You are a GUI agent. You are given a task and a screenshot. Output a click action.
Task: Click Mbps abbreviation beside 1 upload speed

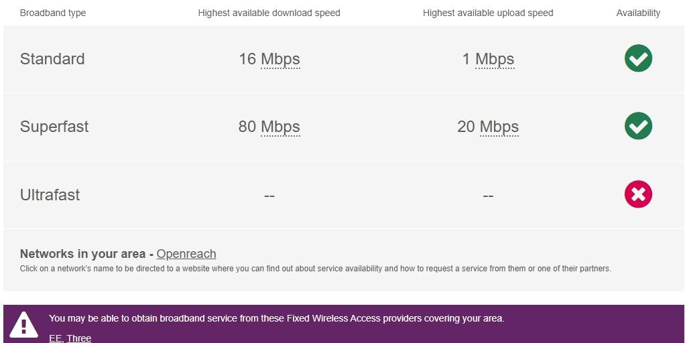[x=495, y=59]
